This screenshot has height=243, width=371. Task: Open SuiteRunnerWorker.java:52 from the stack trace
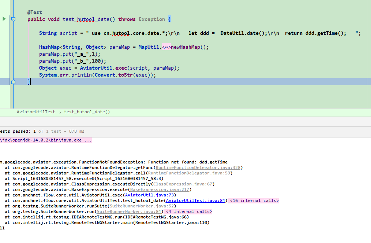pyautogui.click(x=141, y=206)
